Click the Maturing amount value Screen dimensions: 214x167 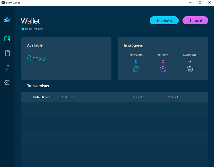point(190,62)
